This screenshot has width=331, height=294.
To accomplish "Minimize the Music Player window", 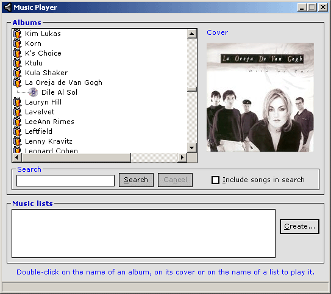I will pyautogui.click(x=302, y=7).
